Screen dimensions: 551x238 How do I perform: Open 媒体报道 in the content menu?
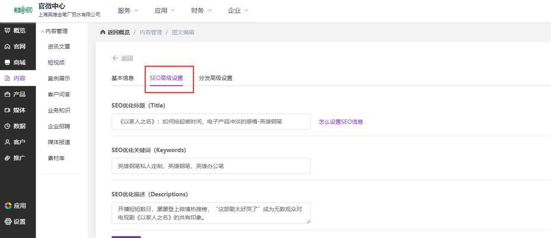click(x=59, y=142)
